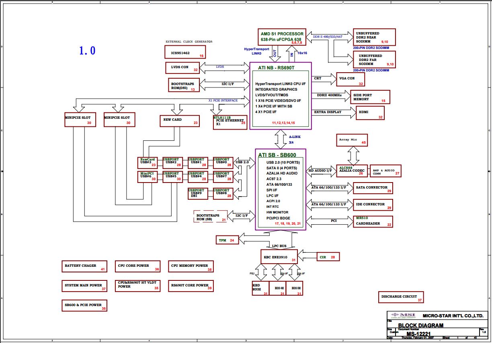Viewport: 492px width, 343px height.
Task: Select the RTL8111B PCIE ETHERNET block
Action: point(230,122)
